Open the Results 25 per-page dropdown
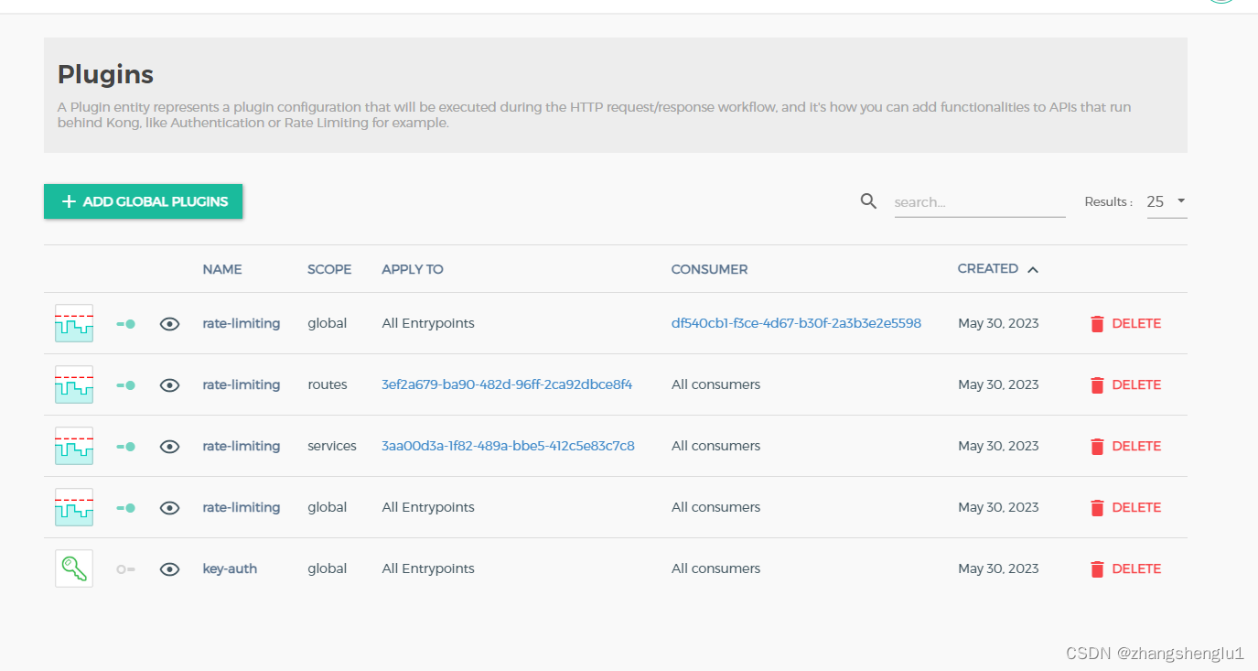This screenshot has width=1258, height=671. pos(1167,201)
